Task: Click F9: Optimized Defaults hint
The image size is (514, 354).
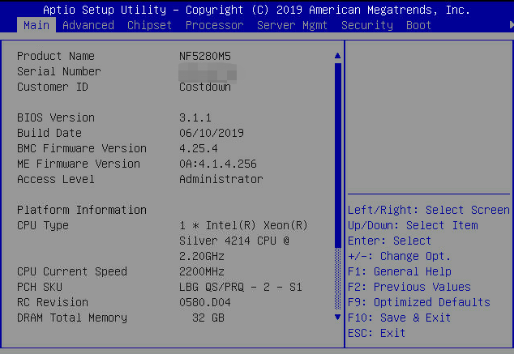Action: (x=418, y=302)
